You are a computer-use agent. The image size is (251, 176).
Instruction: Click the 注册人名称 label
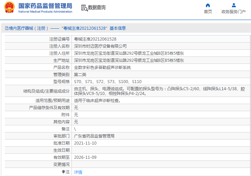59,46
